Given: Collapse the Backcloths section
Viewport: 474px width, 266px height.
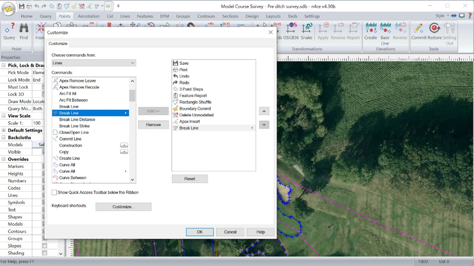Looking at the screenshot, I should [x=4, y=138].
